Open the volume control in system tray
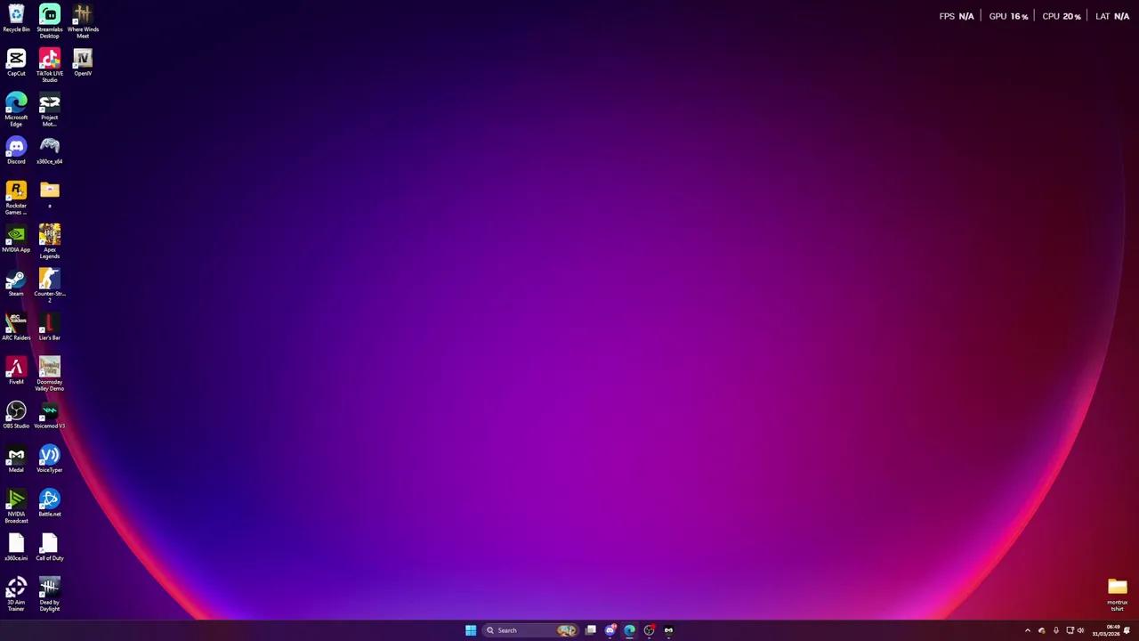The image size is (1139, 641). pyautogui.click(x=1081, y=630)
